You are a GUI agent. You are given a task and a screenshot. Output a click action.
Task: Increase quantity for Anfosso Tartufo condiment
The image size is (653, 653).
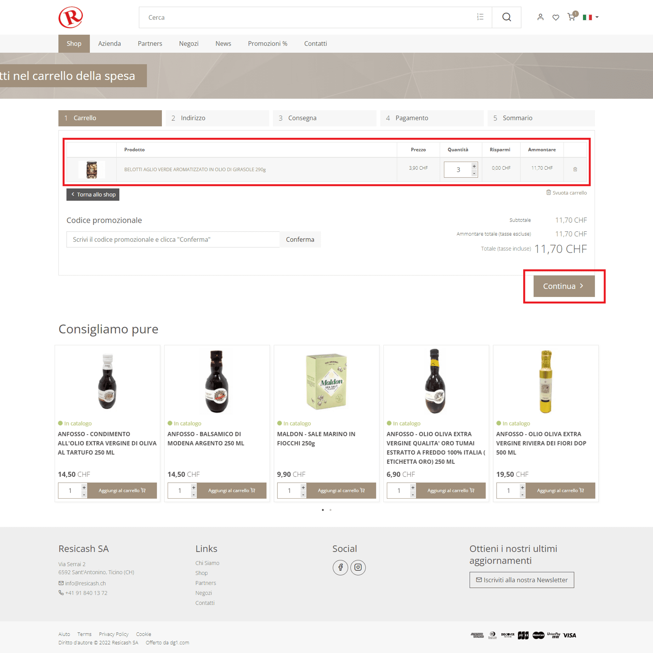84,487
